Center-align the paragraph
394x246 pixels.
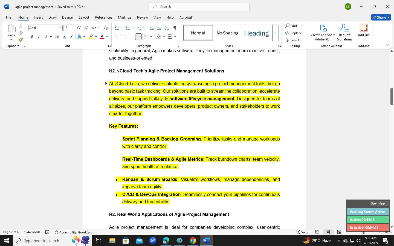pos(124,37)
